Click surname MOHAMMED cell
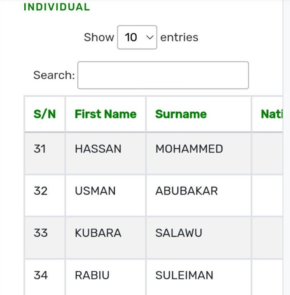The width and height of the screenshot is (290, 295). (x=189, y=149)
